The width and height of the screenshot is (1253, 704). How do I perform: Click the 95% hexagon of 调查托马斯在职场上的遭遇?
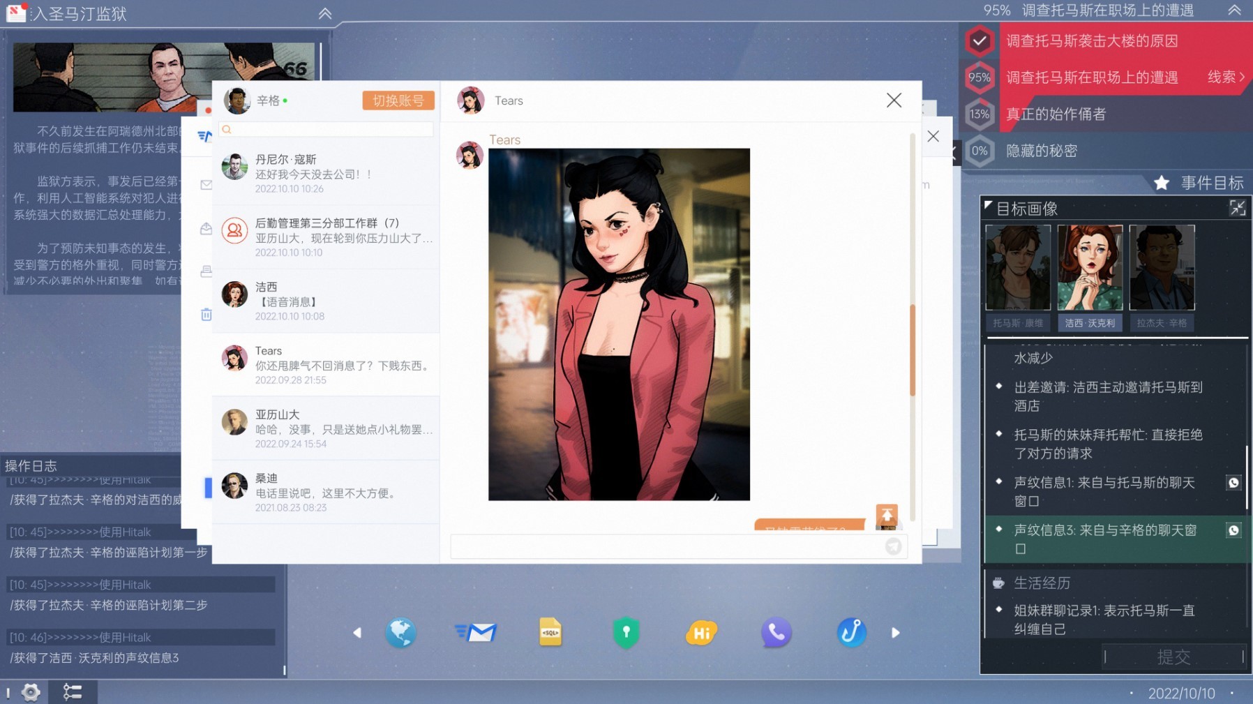(x=980, y=77)
